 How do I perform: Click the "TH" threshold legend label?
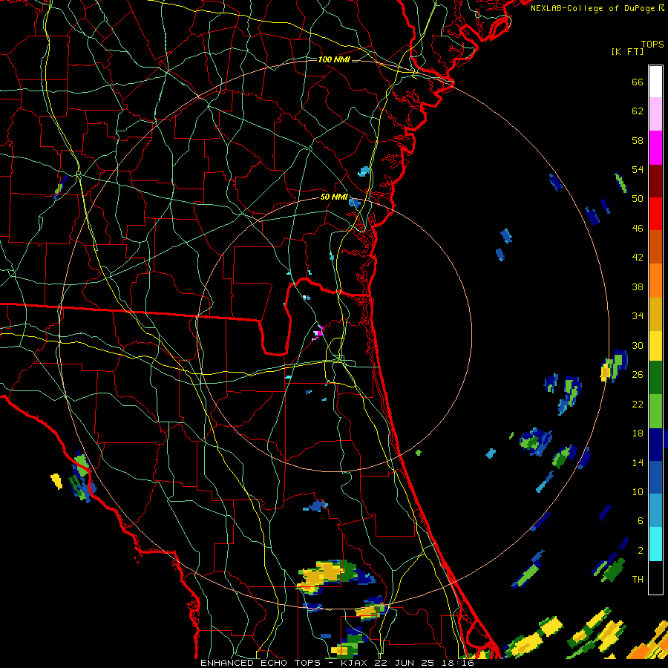click(x=638, y=580)
